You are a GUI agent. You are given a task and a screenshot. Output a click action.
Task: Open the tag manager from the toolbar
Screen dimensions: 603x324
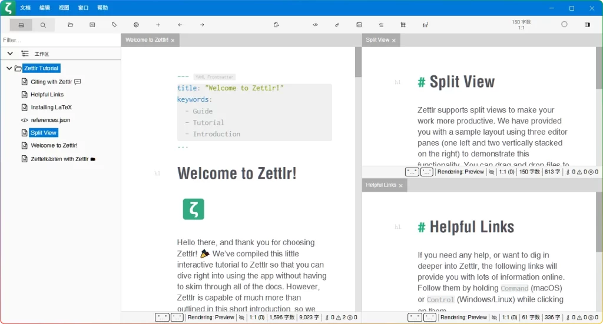(x=114, y=25)
